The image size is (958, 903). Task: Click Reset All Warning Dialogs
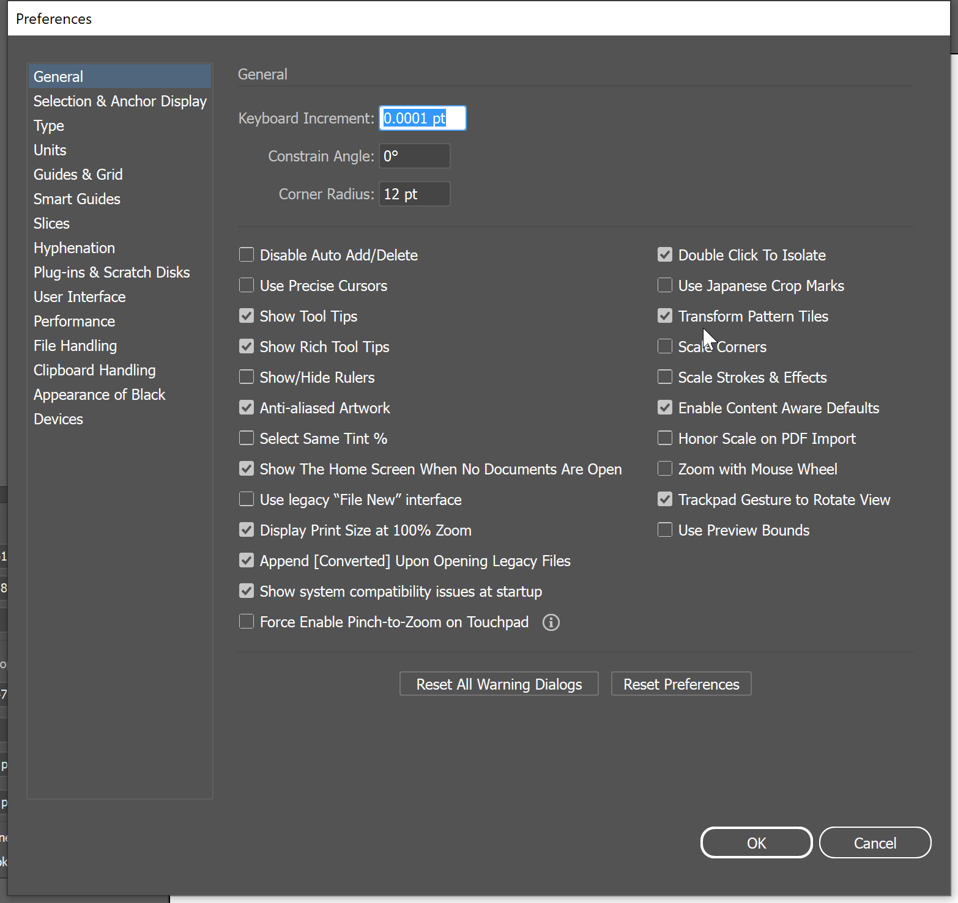point(499,684)
